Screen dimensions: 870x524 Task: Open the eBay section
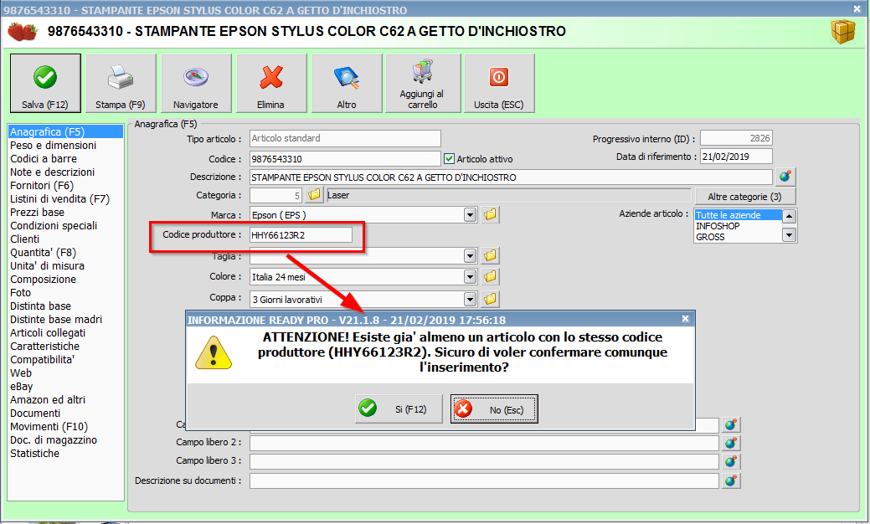tap(22, 387)
